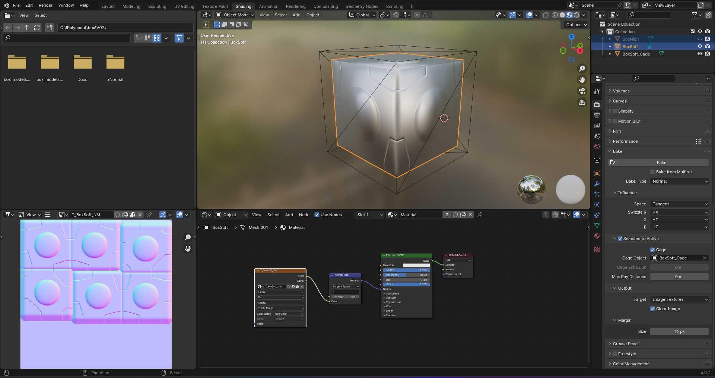Image resolution: width=715 pixels, height=378 pixels.
Task: Open the Material properties tab
Action: pos(597,236)
